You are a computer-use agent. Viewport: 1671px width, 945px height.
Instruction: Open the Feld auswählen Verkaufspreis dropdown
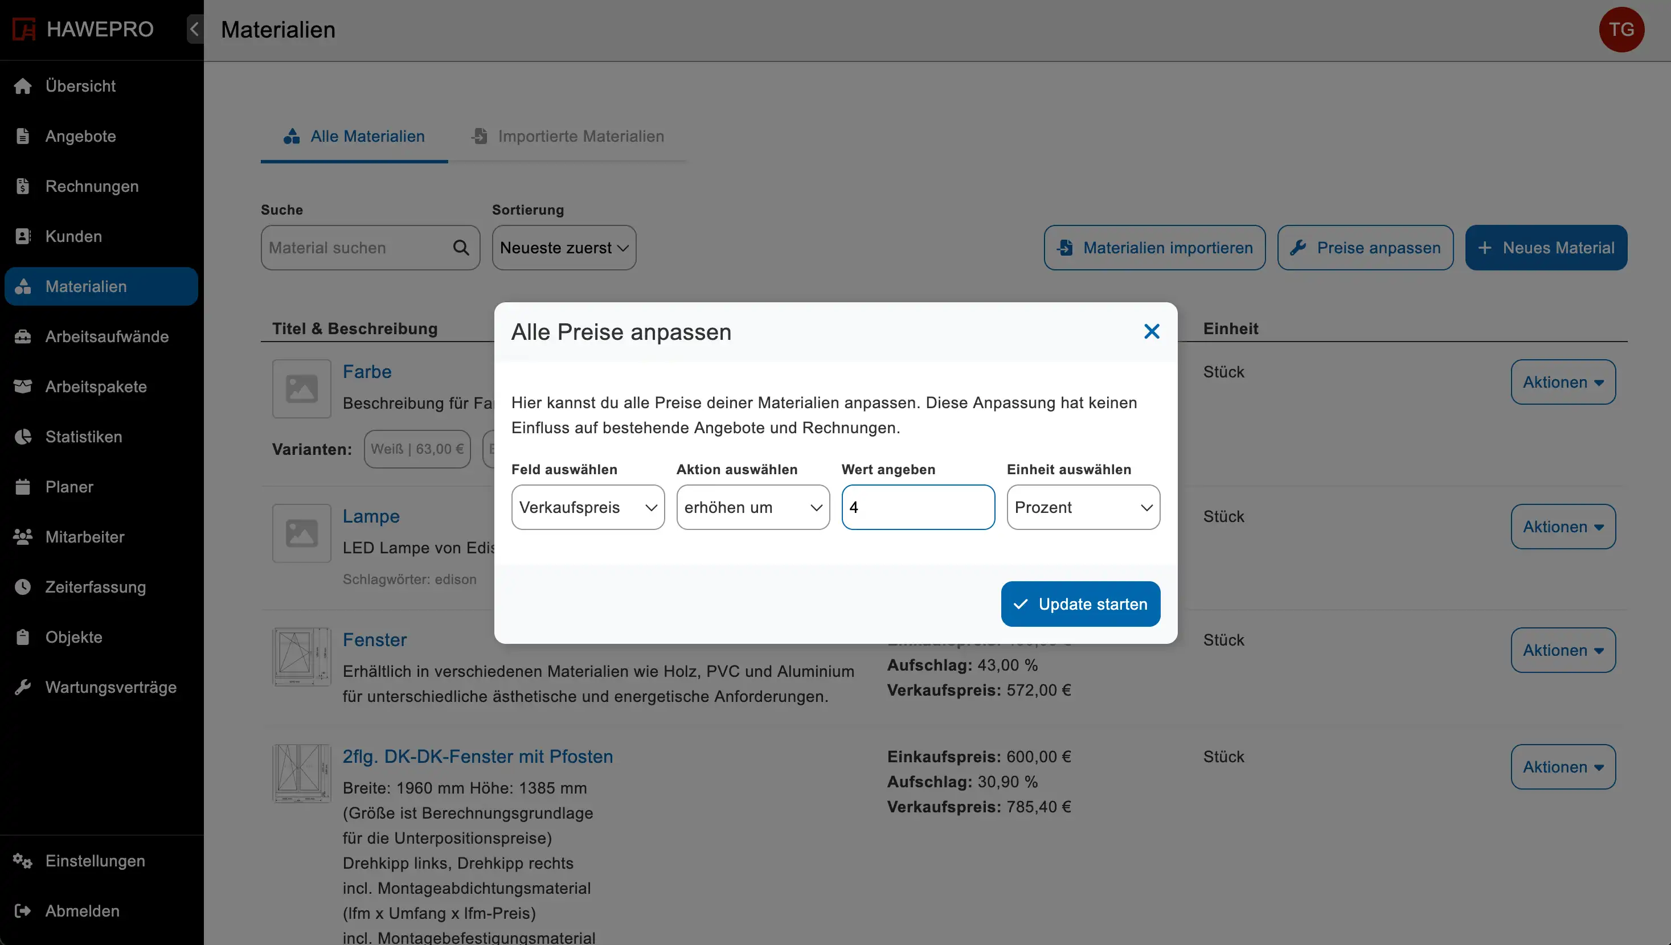588,508
